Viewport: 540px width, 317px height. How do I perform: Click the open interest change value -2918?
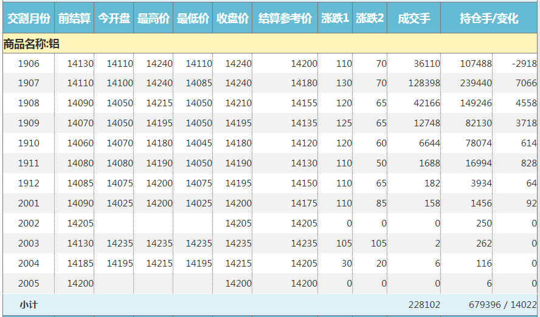click(524, 64)
